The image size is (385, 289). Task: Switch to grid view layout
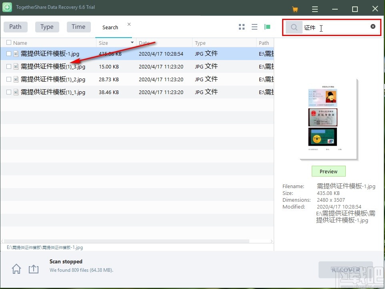coord(241,27)
